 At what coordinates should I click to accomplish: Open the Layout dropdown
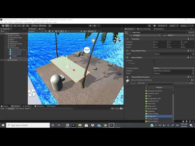click(187, 26)
